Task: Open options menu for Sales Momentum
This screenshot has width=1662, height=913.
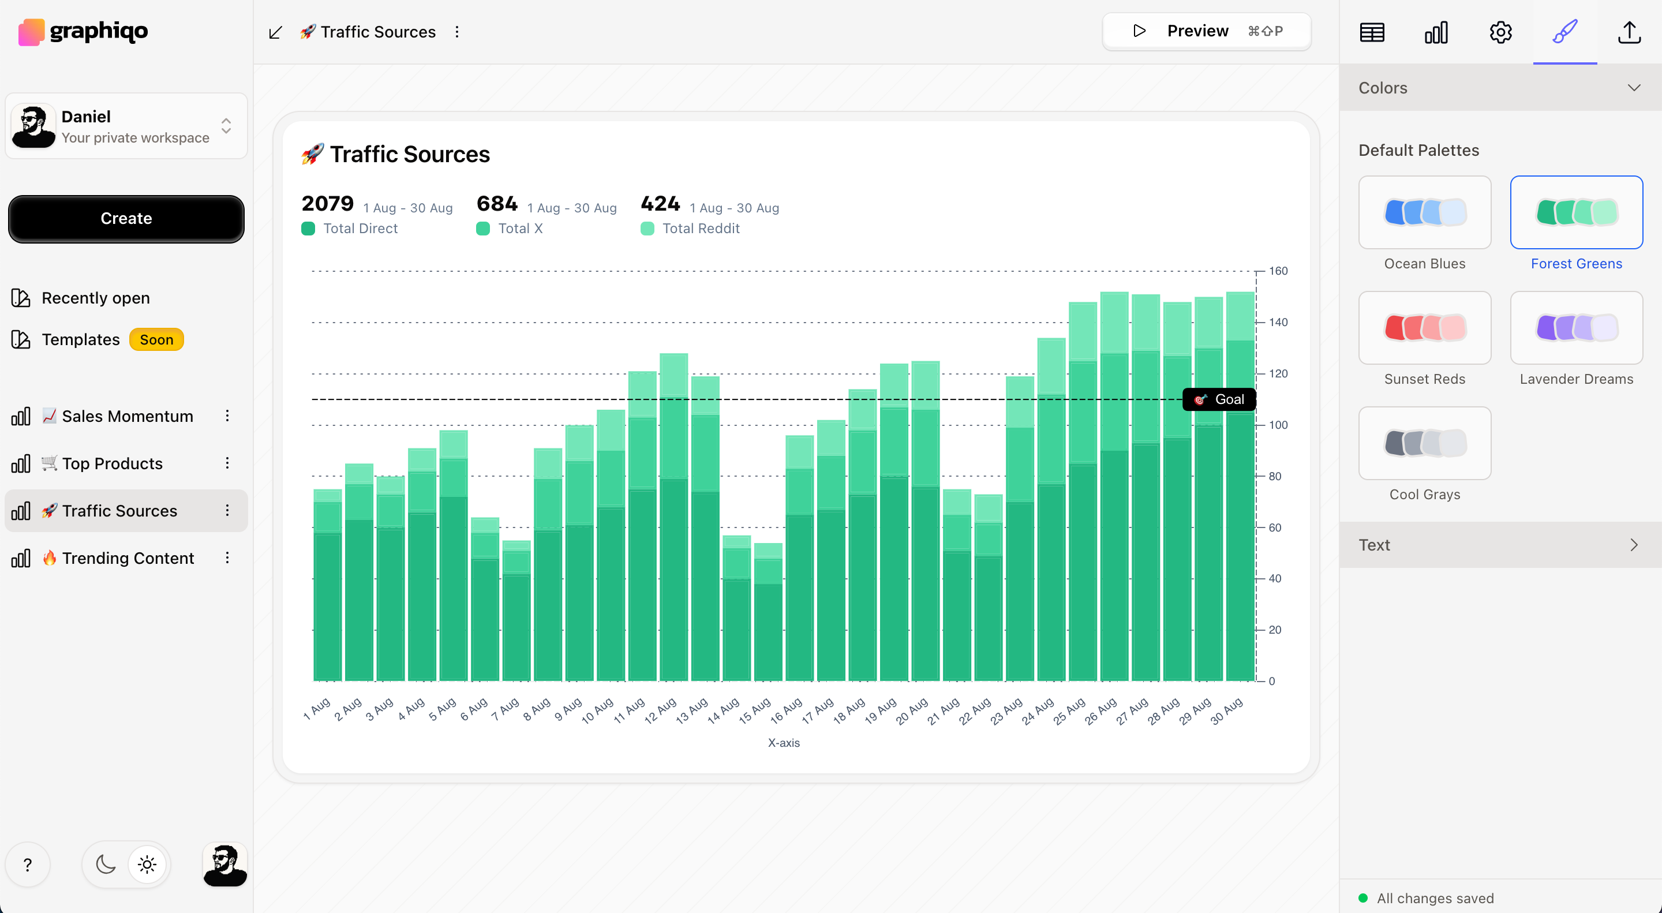Action: click(227, 416)
